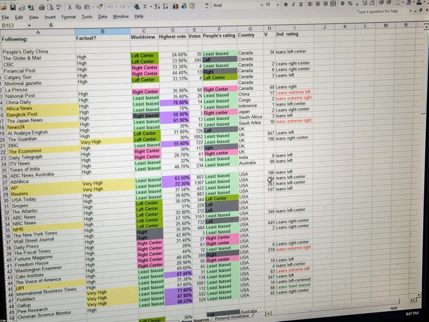
Task: Apply Currency style with the dollar icon
Action: (x=342, y=3)
